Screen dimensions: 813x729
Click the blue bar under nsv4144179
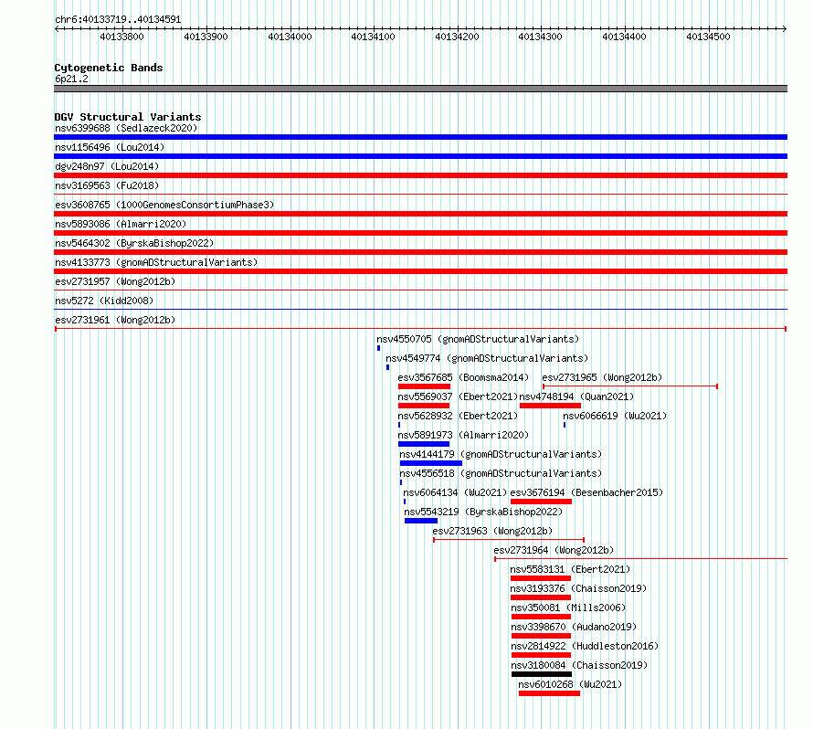pyautogui.click(x=431, y=463)
